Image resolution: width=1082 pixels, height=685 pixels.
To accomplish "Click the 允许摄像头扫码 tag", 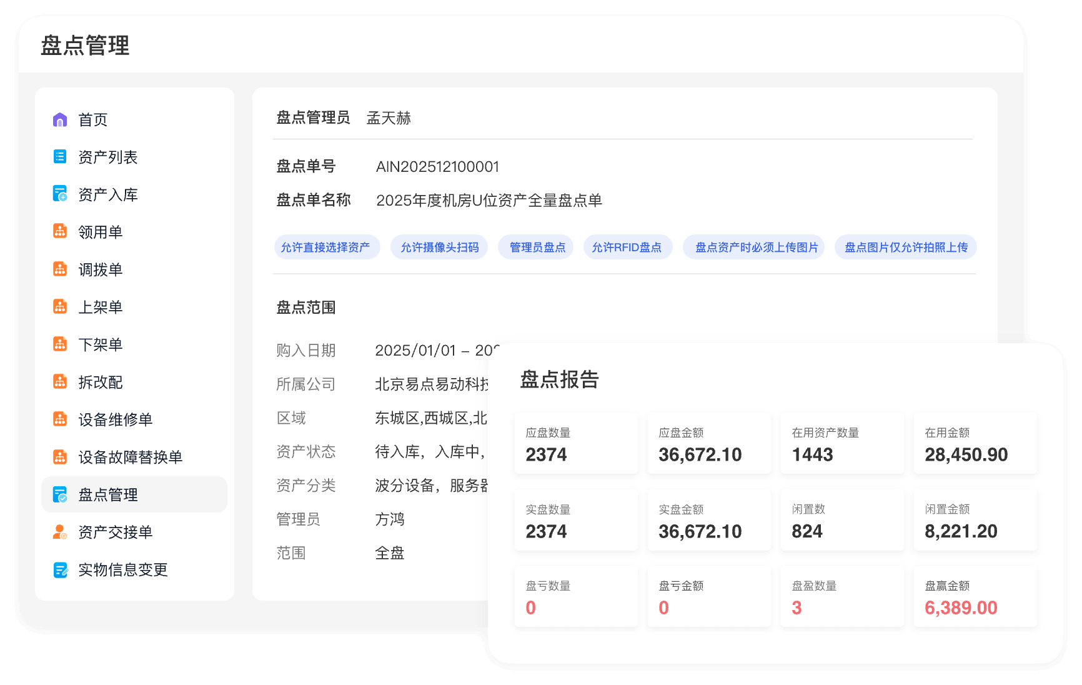I will [x=439, y=247].
